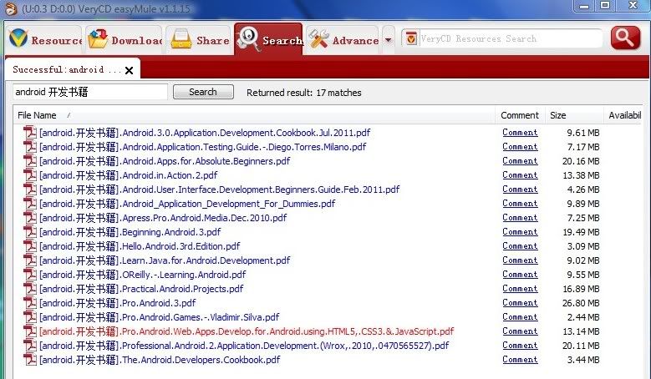651x379 pixels.
Task: Click PDF icon of The.Android.Developers.Cookbook file
Action: tap(30, 360)
